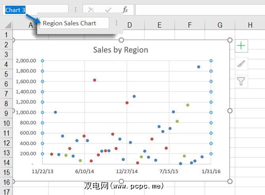265x195 pixels.
Task: Select row 1 header
Action: point(6,35)
